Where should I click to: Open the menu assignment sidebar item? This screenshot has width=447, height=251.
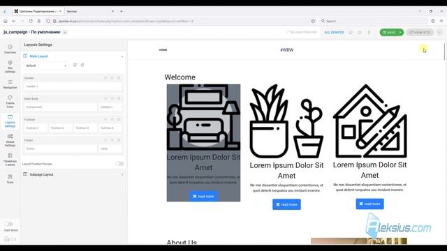click(10, 160)
